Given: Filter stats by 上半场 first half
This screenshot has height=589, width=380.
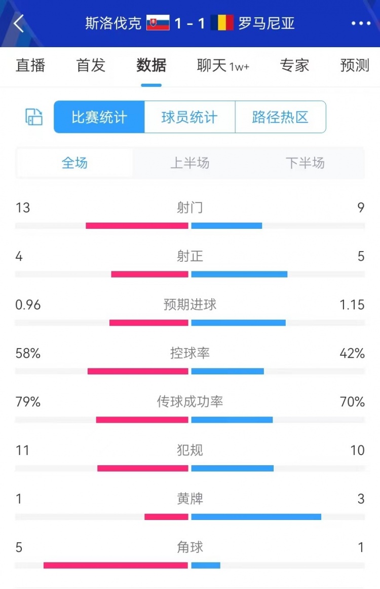Looking at the screenshot, I should (x=189, y=163).
